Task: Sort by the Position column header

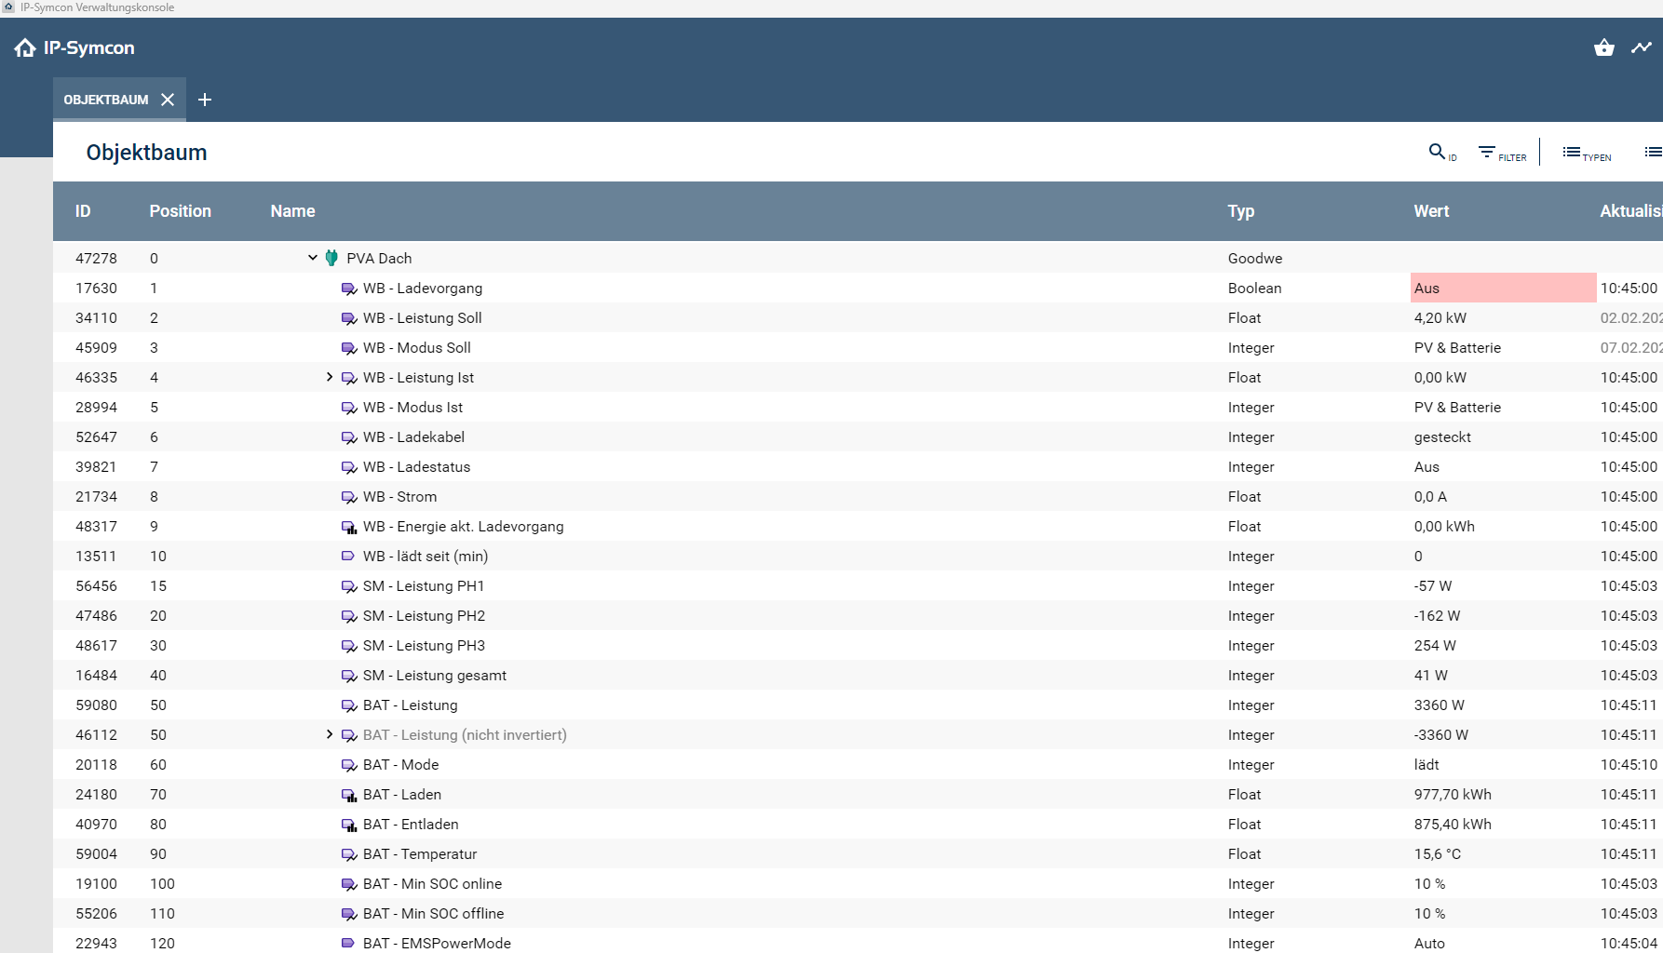Action: 180,211
